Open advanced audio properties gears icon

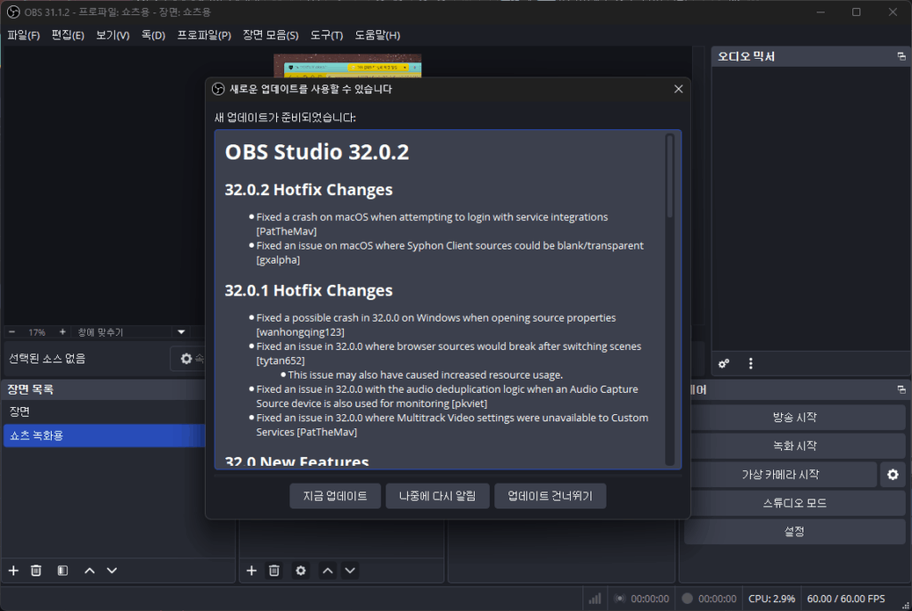click(x=725, y=363)
